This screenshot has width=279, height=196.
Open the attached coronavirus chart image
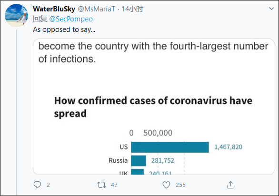pos(154,107)
